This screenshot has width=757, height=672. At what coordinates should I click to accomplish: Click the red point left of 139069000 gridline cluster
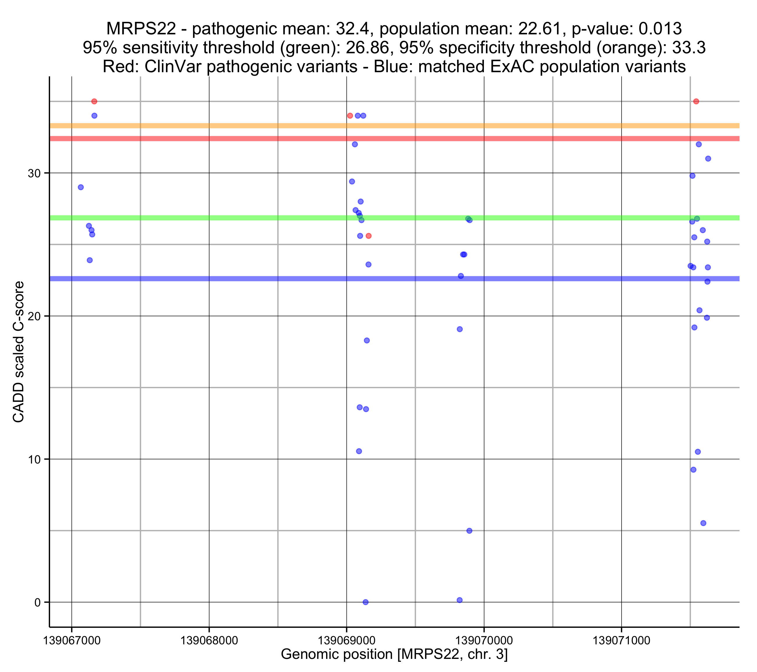click(x=350, y=116)
